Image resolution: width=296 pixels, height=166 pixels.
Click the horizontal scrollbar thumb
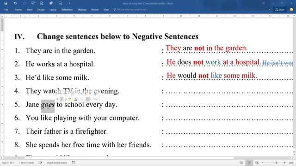(x=129, y=158)
